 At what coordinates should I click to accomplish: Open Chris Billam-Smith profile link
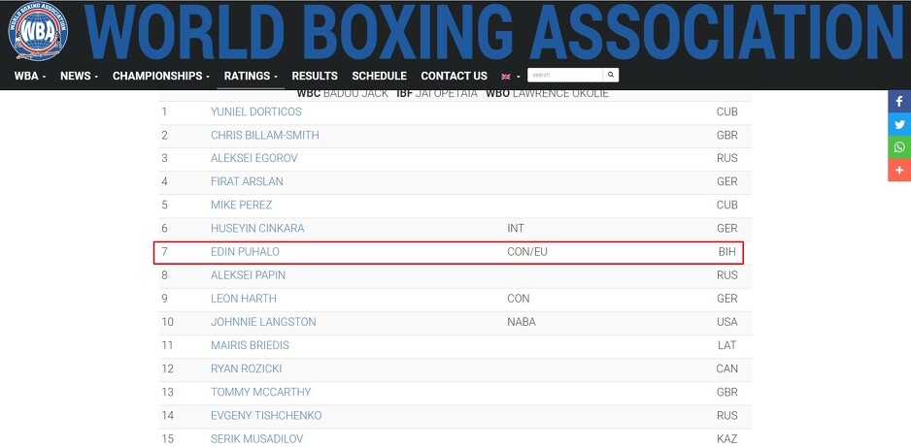[x=264, y=135]
